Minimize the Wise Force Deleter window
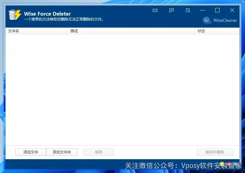Viewport: 245px width, 173px height. point(203,10)
